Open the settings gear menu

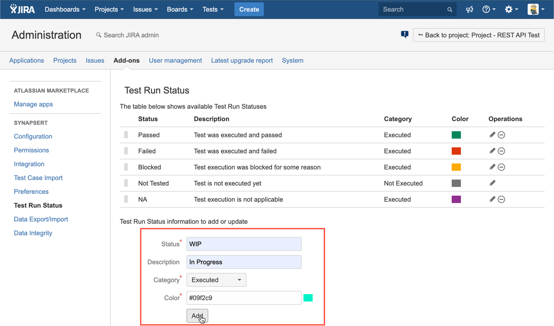(x=511, y=9)
